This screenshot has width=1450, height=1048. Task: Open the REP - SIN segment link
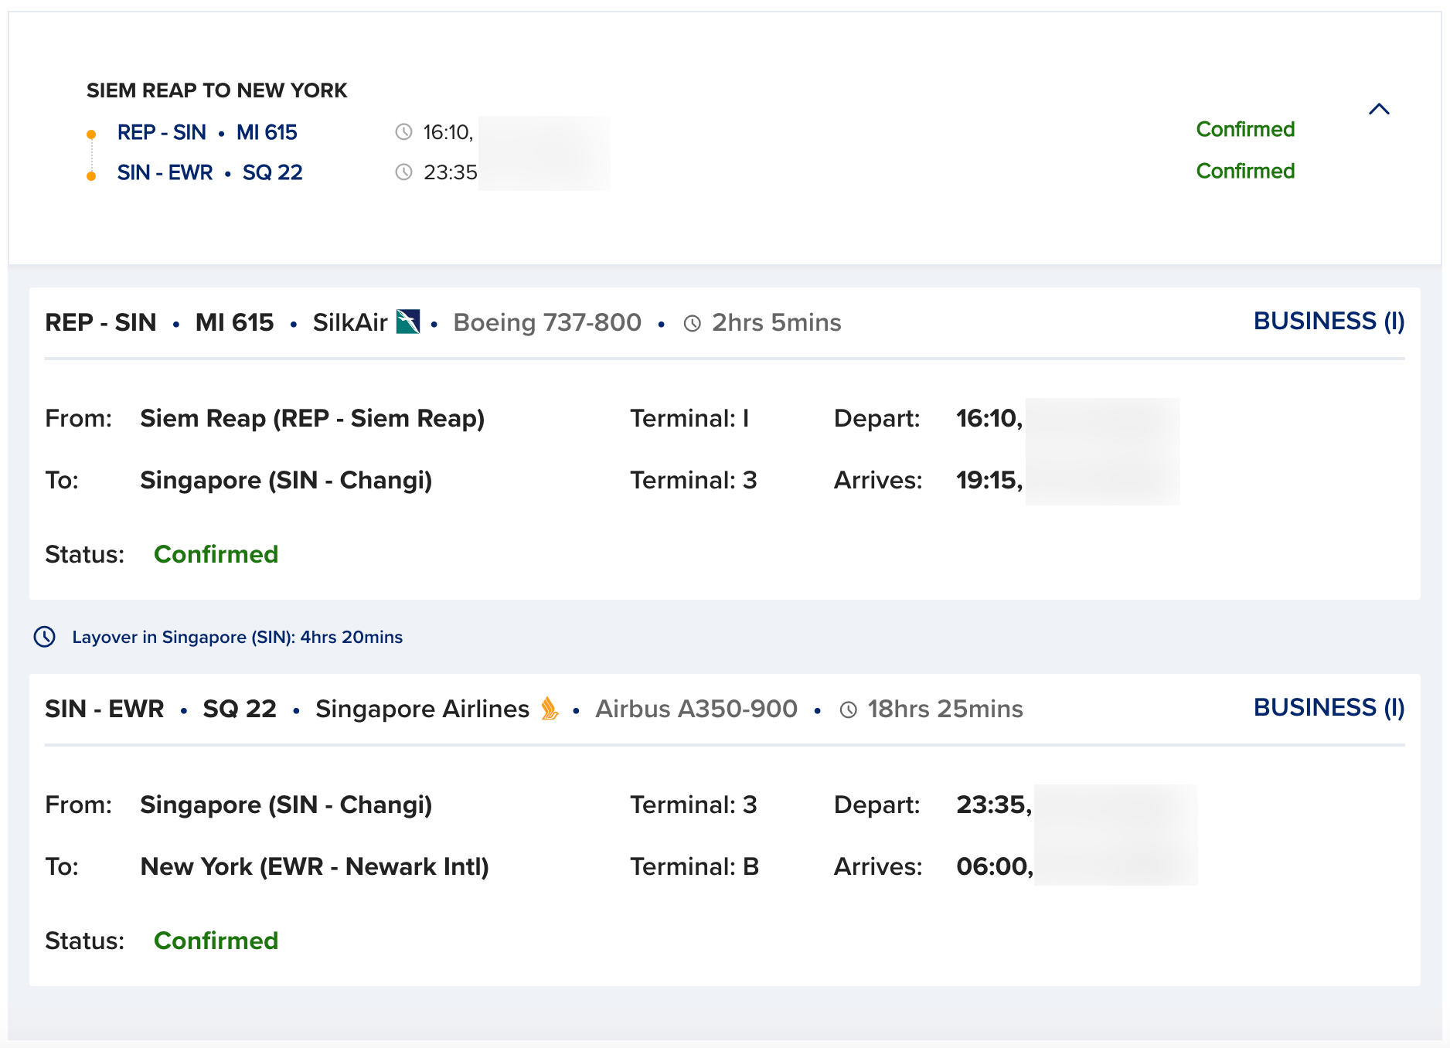162,131
